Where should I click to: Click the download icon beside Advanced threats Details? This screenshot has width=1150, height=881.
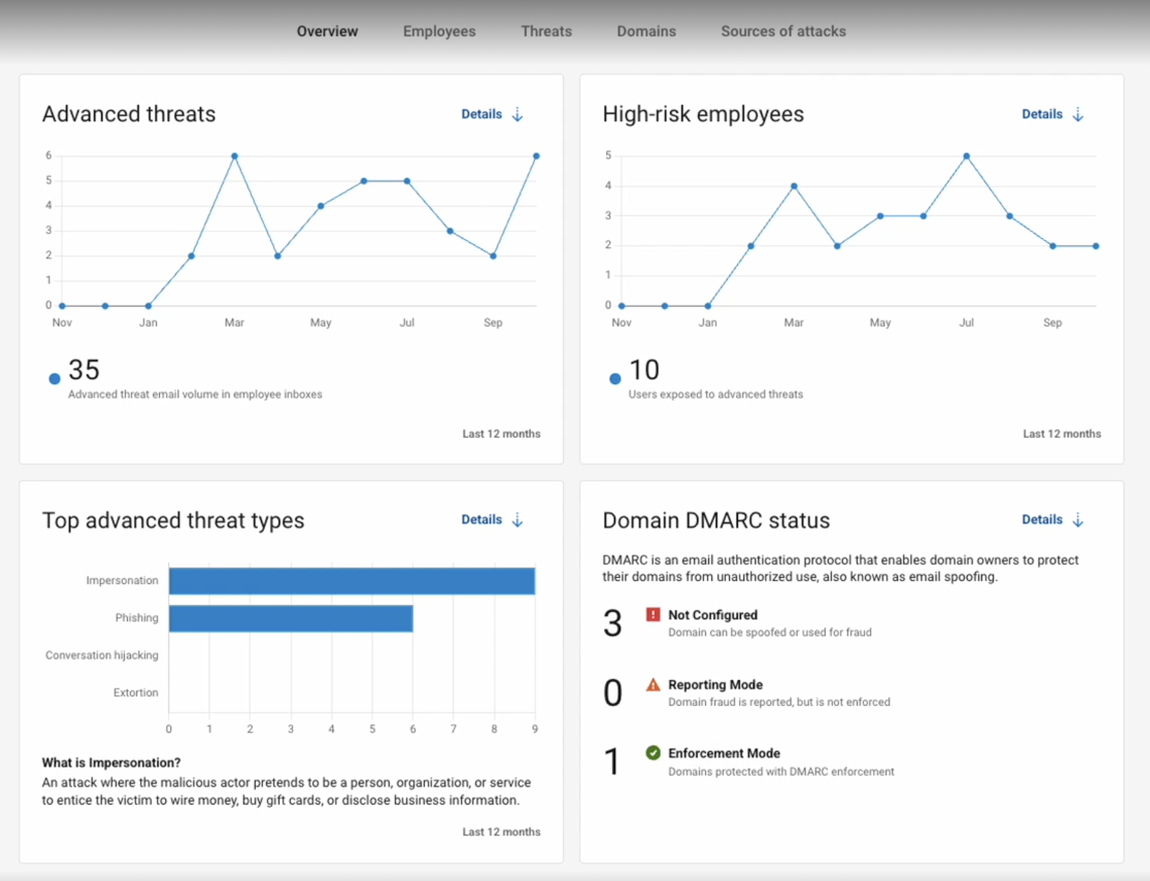click(x=517, y=114)
